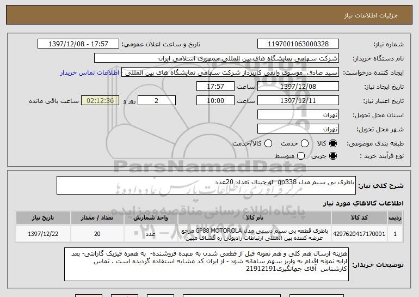Click the نام دستگاه خریدار label
This screenshot has height=297, width=419.
click(x=378, y=58)
